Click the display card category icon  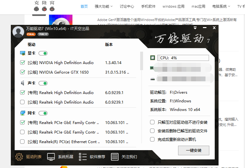click(x=23, y=53)
